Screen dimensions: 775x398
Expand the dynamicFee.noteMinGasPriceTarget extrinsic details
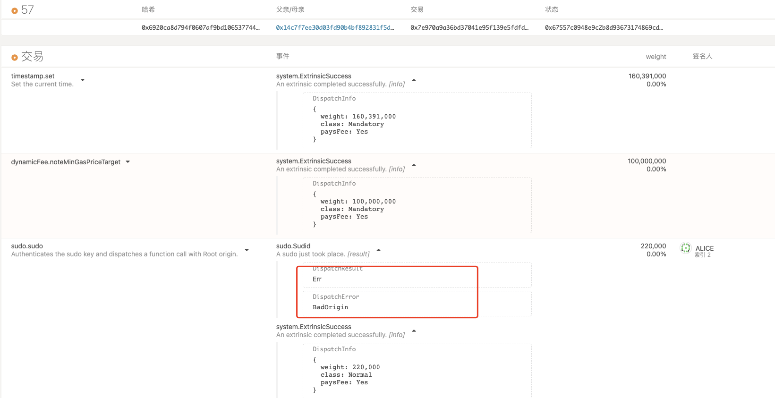(x=128, y=162)
